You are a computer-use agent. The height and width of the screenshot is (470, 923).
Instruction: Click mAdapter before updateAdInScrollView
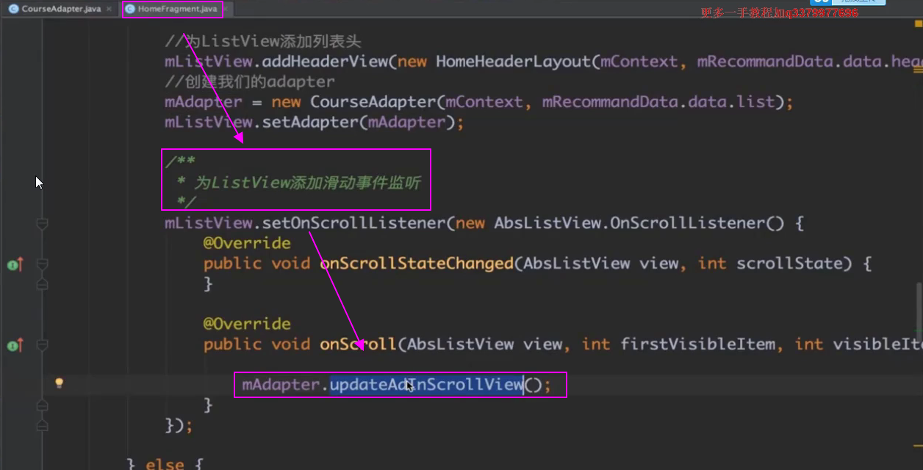point(281,384)
